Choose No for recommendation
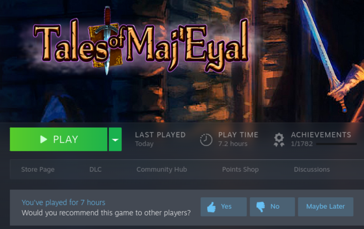The height and width of the screenshot is (229, 364). pos(272,207)
